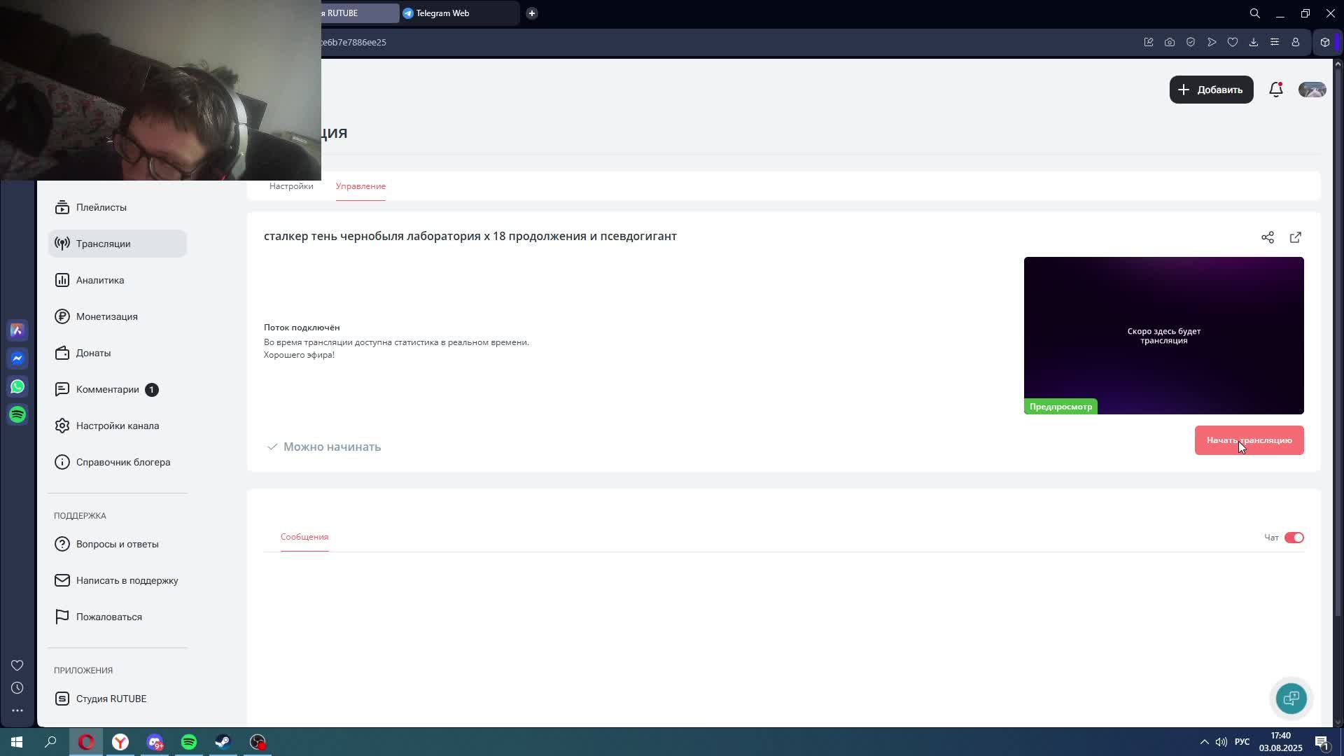Image resolution: width=1344 pixels, height=756 pixels.
Task: Toggle the Чат switch off
Action: [x=1294, y=538]
